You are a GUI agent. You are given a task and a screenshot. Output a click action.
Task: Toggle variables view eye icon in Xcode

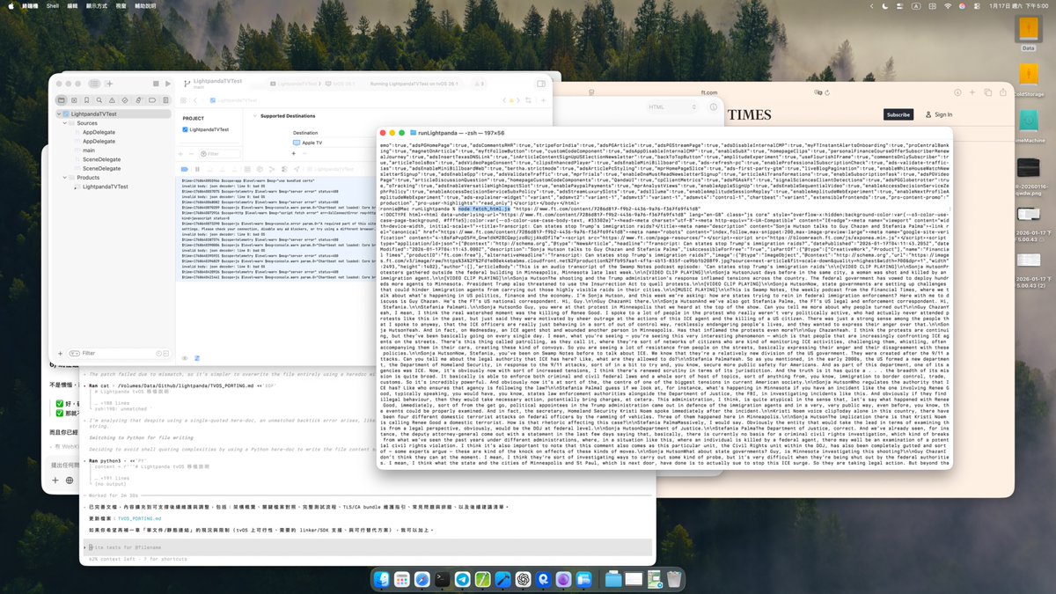185,358
